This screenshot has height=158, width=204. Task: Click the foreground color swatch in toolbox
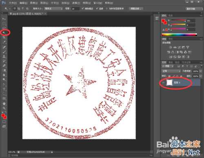(x=3, y=116)
